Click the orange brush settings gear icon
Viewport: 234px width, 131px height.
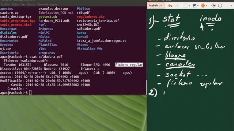(x=203, y=6)
